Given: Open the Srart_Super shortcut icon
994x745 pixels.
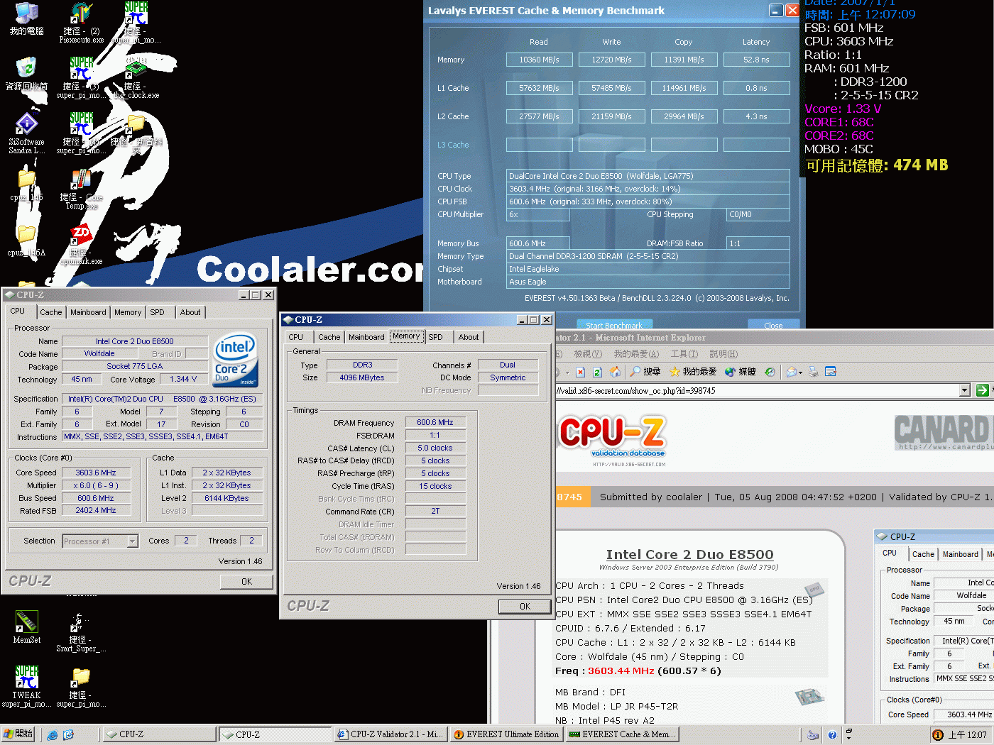Looking at the screenshot, I should pyautogui.click(x=81, y=631).
